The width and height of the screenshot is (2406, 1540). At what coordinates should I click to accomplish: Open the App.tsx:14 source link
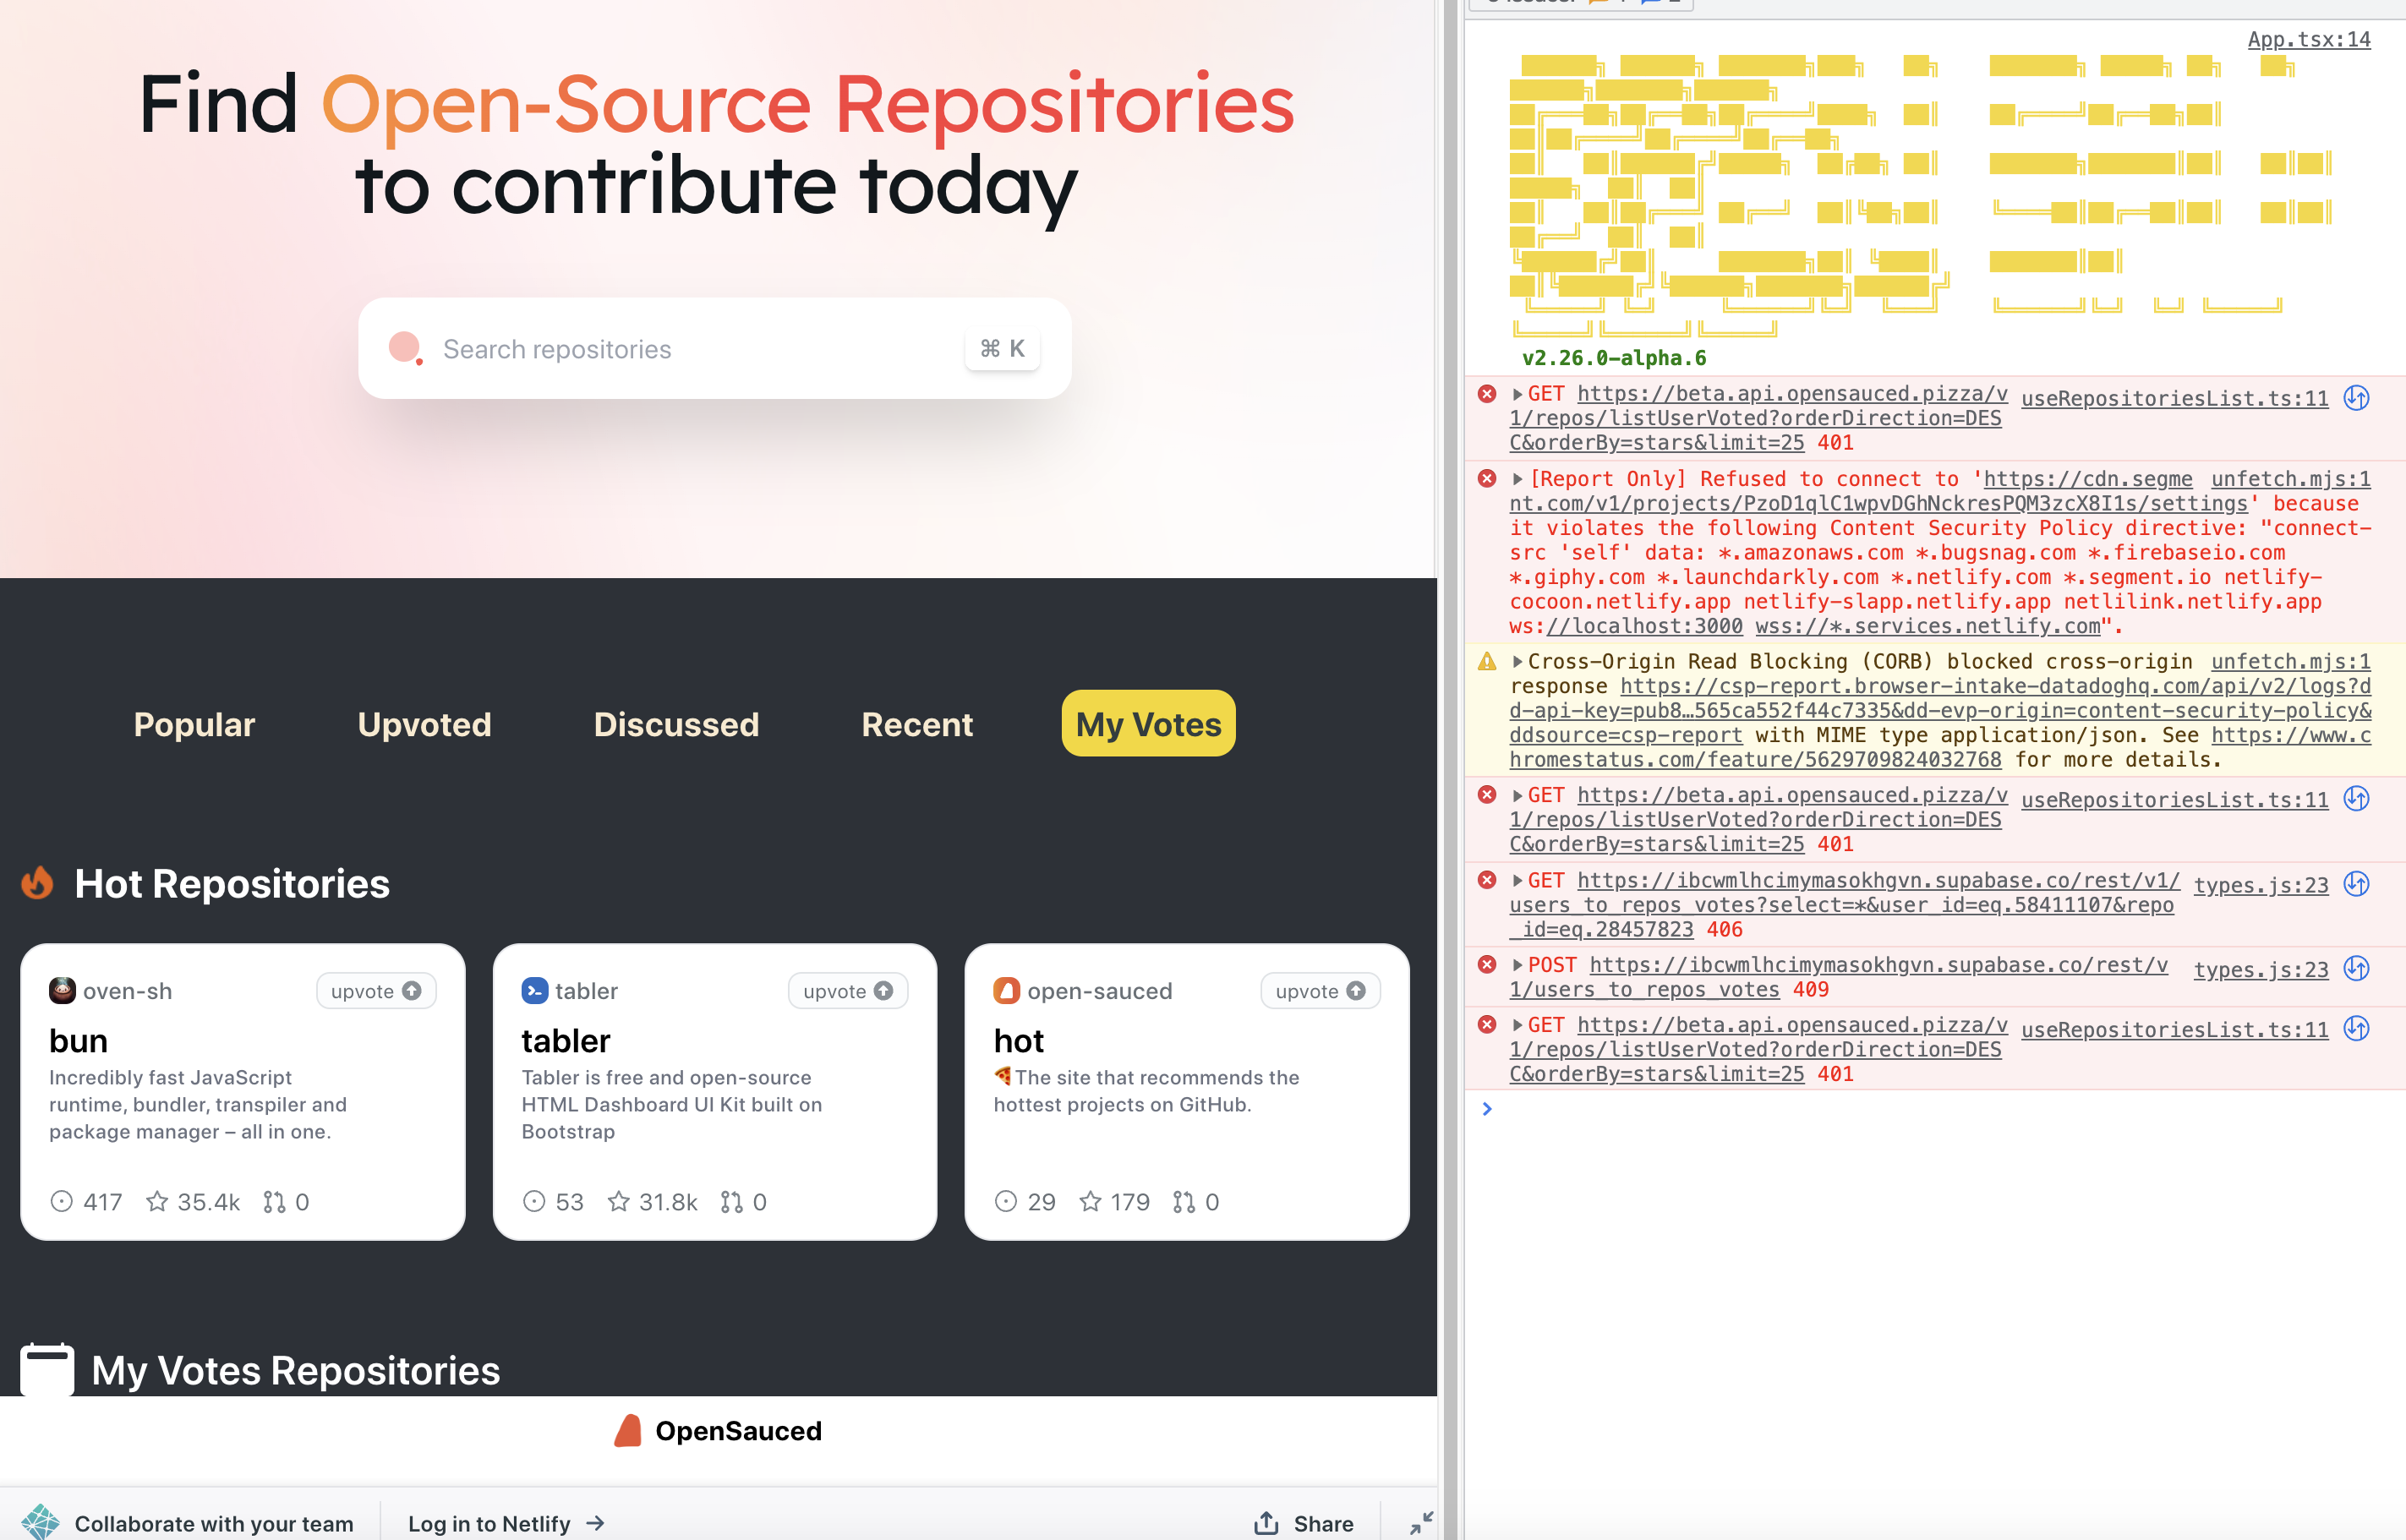(x=2309, y=39)
